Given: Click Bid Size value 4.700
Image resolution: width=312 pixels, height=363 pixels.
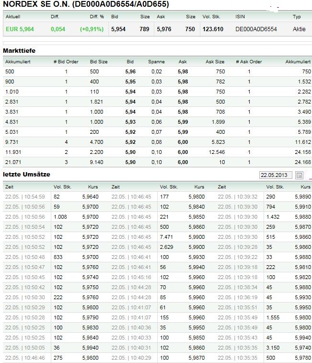Looking at the screenshot, I should 96,142.
